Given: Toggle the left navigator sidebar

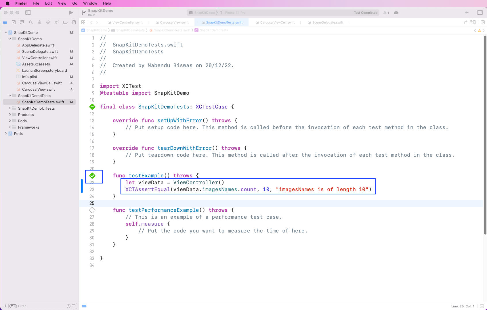Looking at the screenshot, I should (28, 13).
